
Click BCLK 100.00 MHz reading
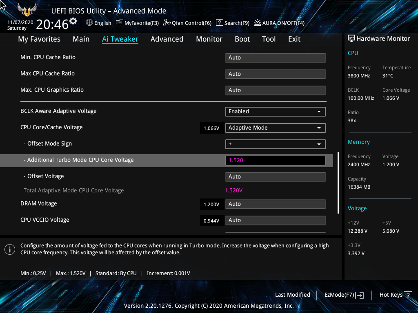(x=361, y=98)
